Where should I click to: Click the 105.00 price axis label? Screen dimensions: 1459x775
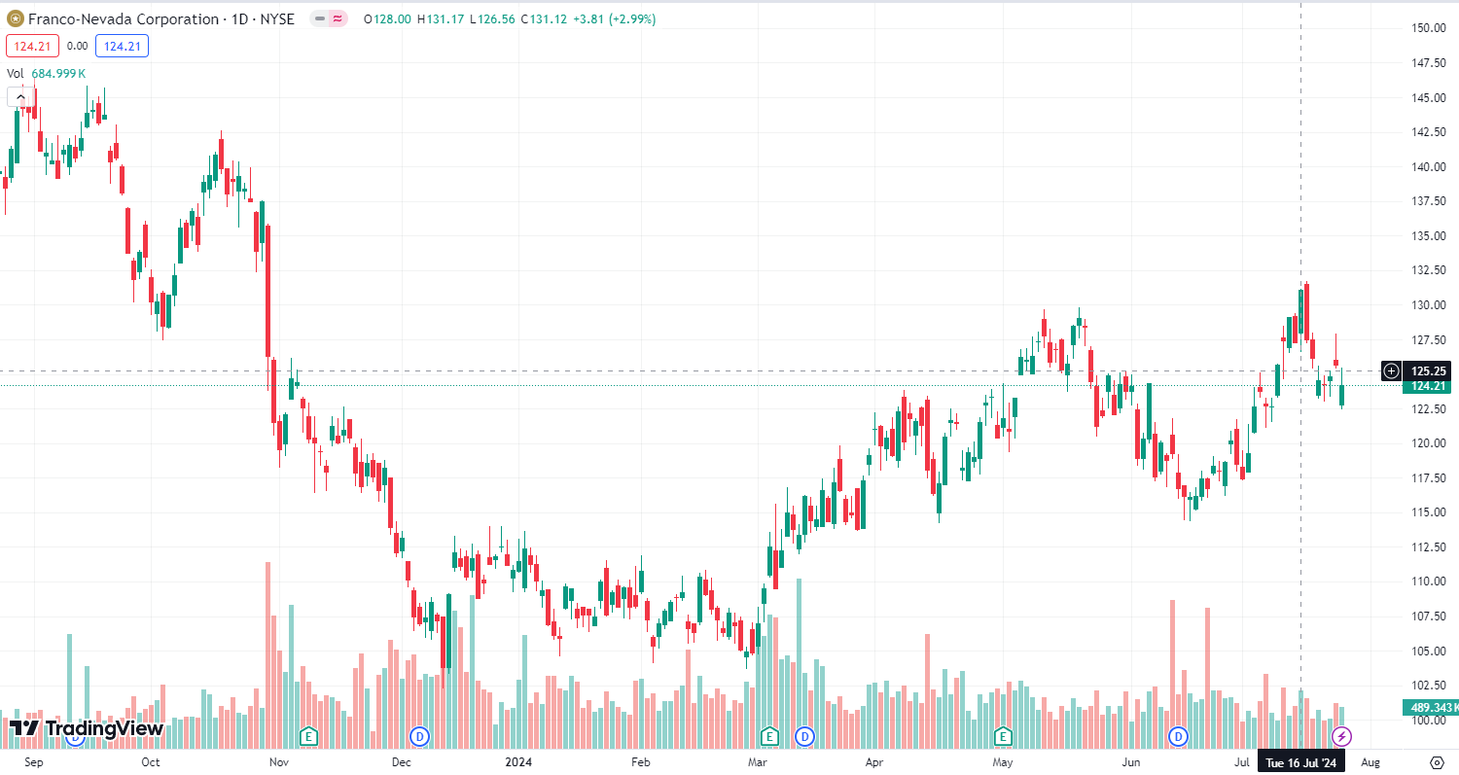[1428, 651]
